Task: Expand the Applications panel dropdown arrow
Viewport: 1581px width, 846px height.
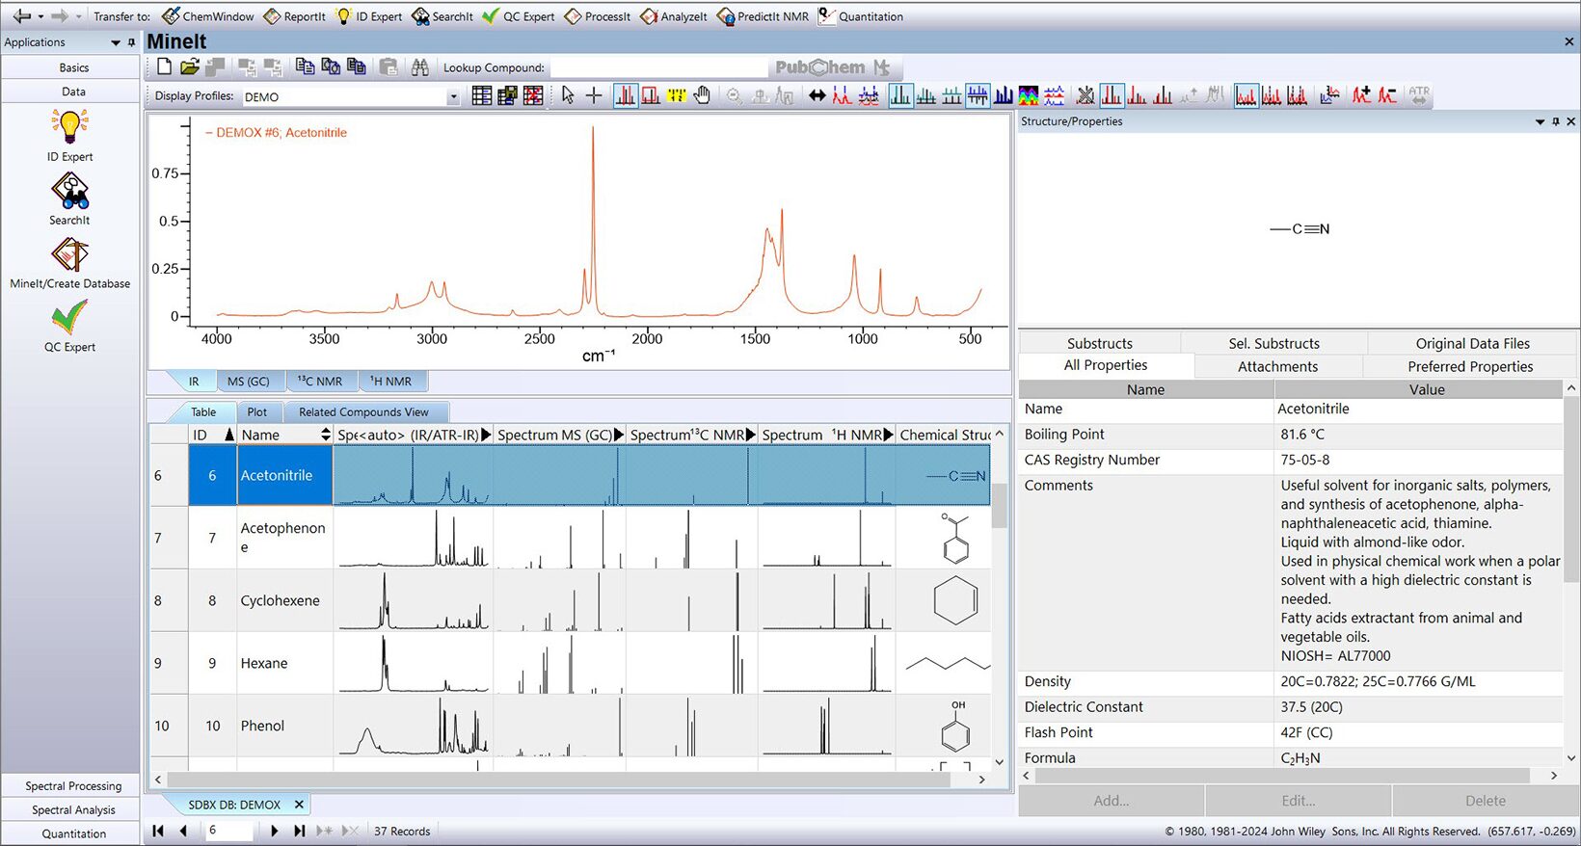Action: (x=116, y=42)
